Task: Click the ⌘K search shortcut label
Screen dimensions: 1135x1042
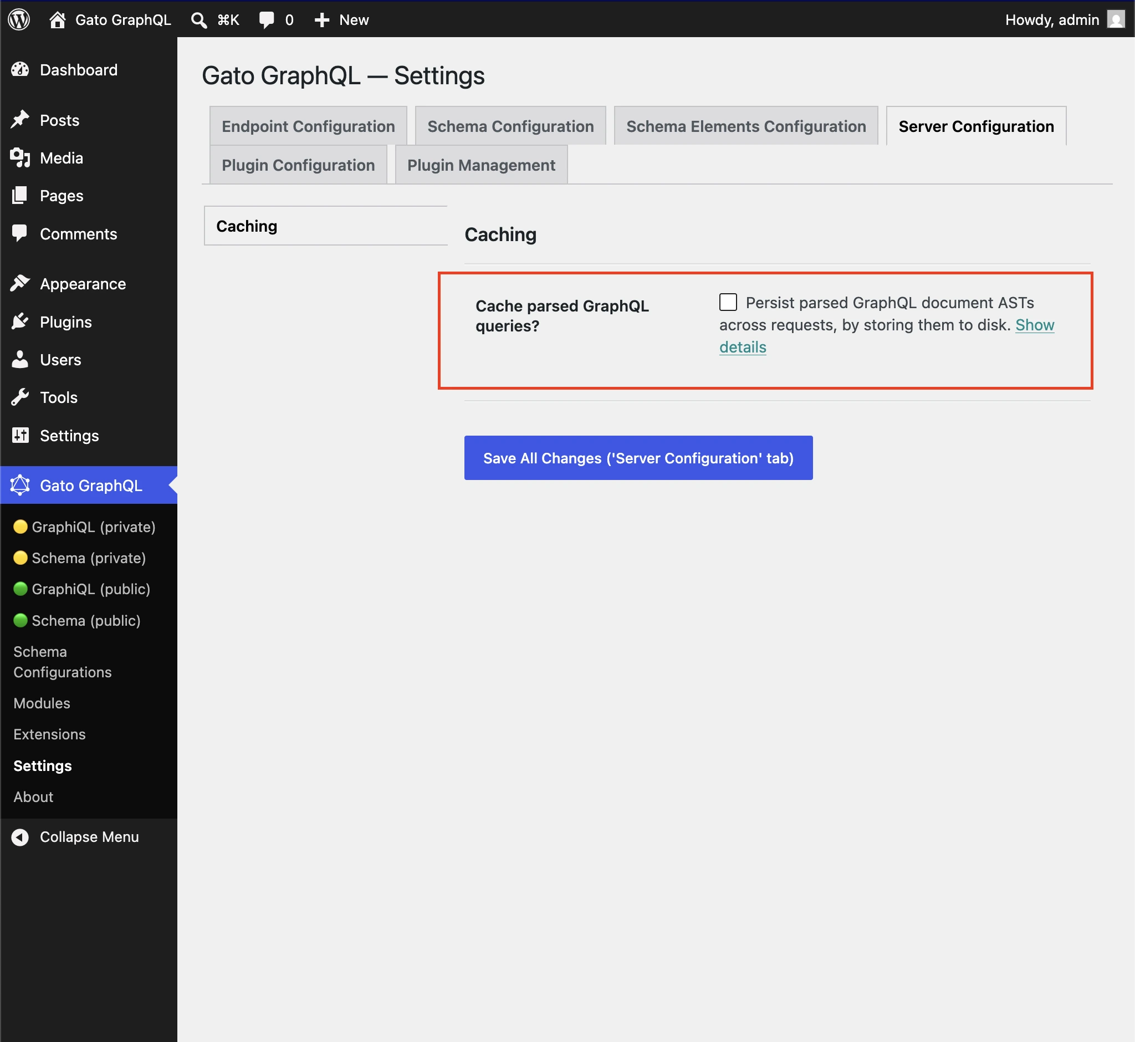Action: pyautogui.click(x=228, y=21)
